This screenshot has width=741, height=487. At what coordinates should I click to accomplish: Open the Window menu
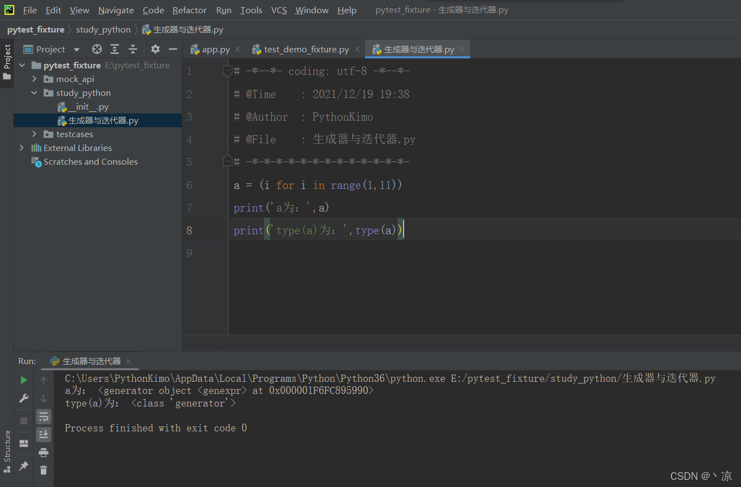tap(312, 10)
